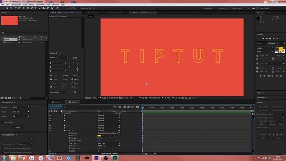Open Type dropdown showing In + Out
This screenshot has height=161, width=286.
21,112
